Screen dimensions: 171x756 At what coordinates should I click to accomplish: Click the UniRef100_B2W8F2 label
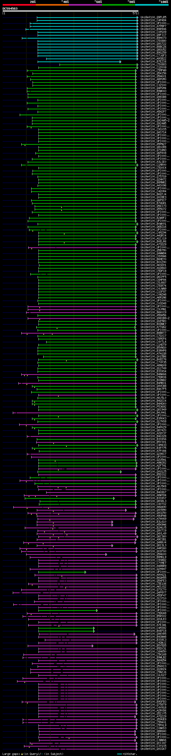click(153, 218)
